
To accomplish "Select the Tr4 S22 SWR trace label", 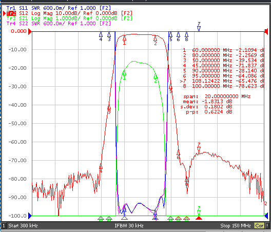I will tap(59, 23).
